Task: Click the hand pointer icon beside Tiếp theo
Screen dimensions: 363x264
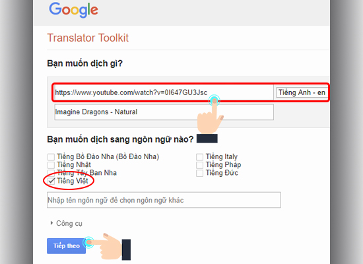Action: point(108,247)
